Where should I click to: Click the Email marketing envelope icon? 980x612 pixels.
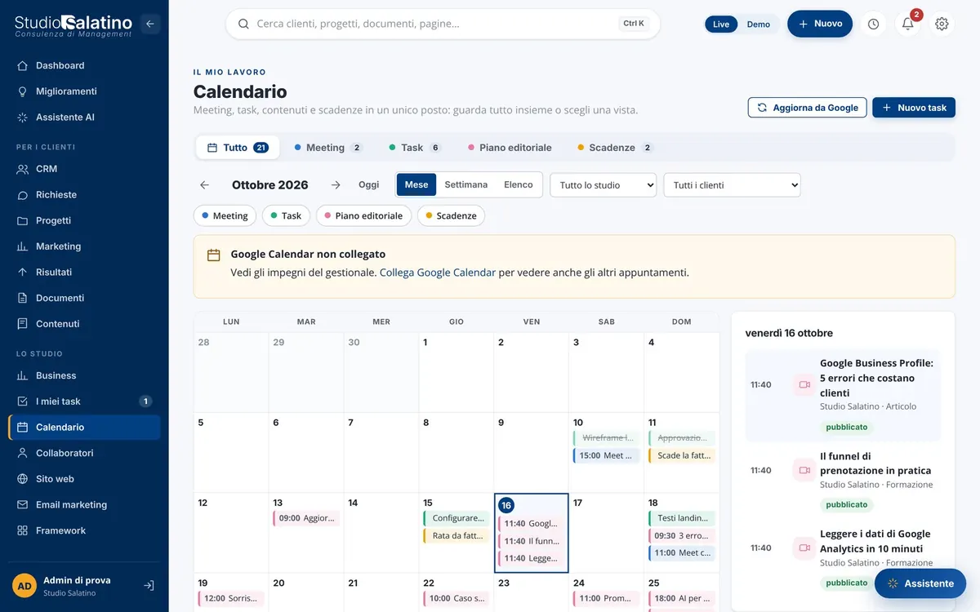click(x=22, y=505)
